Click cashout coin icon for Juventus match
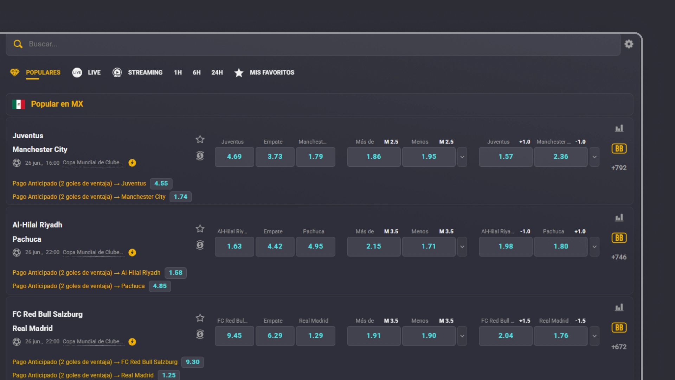 pyautogui.click(x=200, y=156)
